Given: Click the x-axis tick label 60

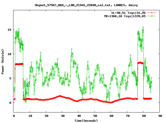Looking at the screenshot, I should [111, 116].
